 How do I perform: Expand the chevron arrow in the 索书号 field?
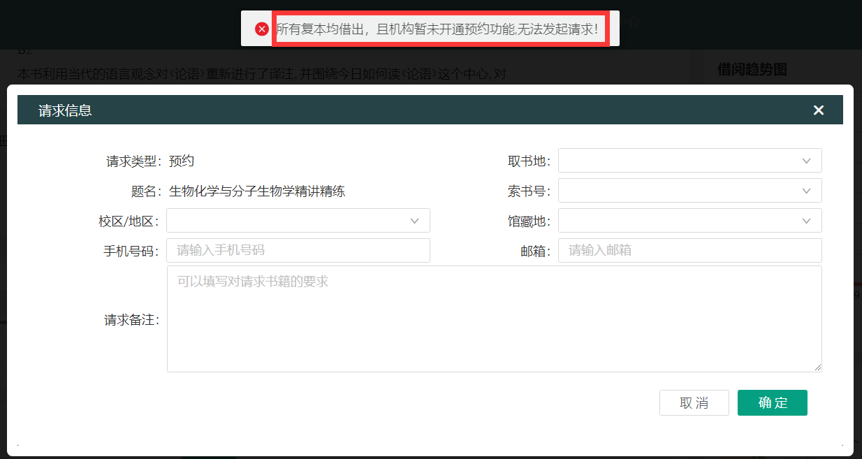click(807, 191)
